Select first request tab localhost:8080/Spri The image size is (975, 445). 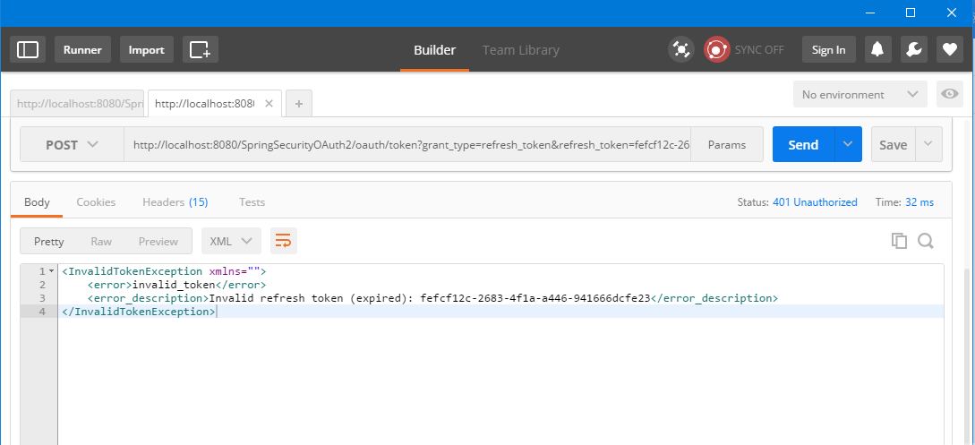(77, 104)
